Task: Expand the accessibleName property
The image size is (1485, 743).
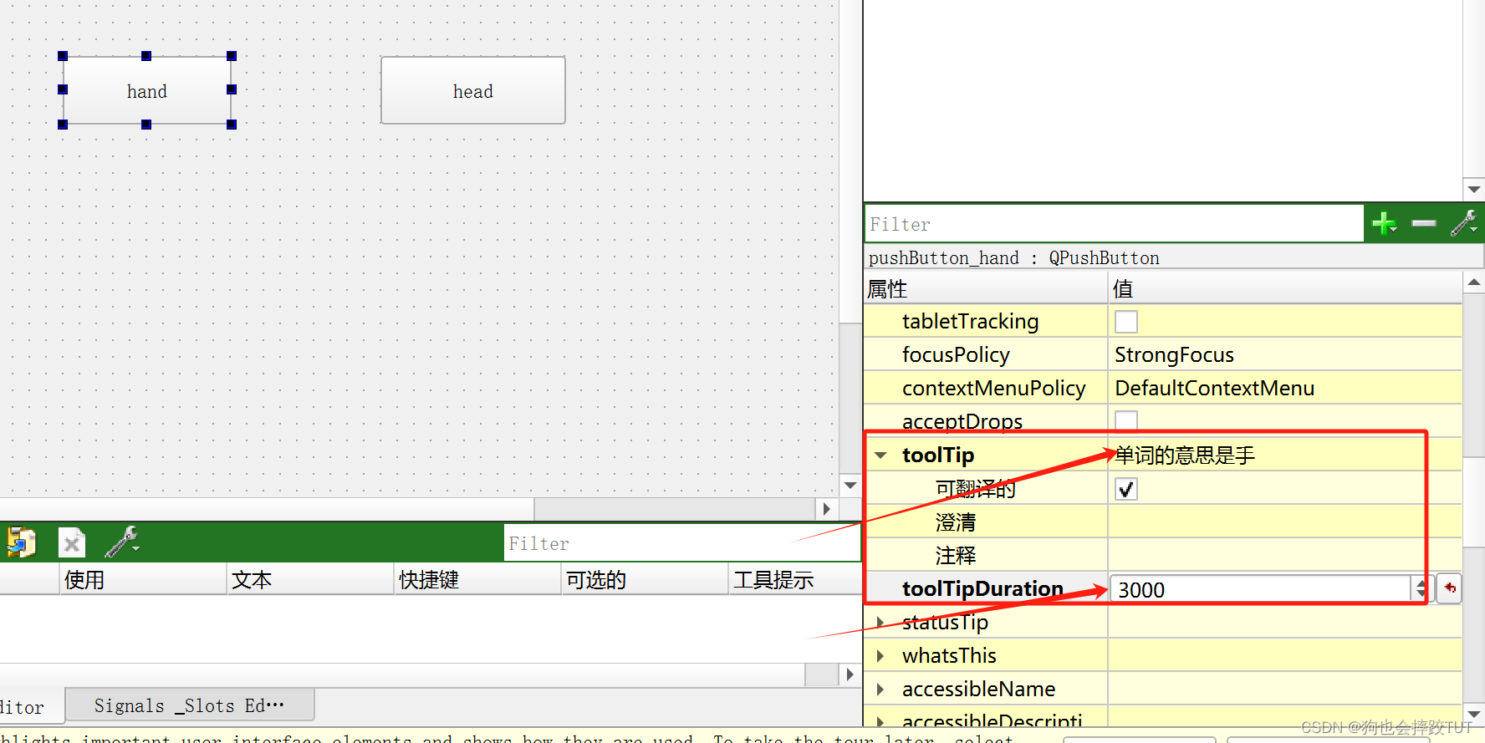Action: pos(880,689)
